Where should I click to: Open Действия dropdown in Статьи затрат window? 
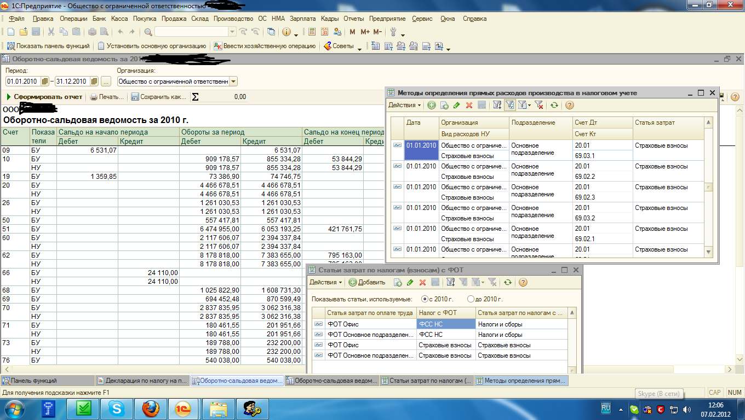[x=325, y=283]
